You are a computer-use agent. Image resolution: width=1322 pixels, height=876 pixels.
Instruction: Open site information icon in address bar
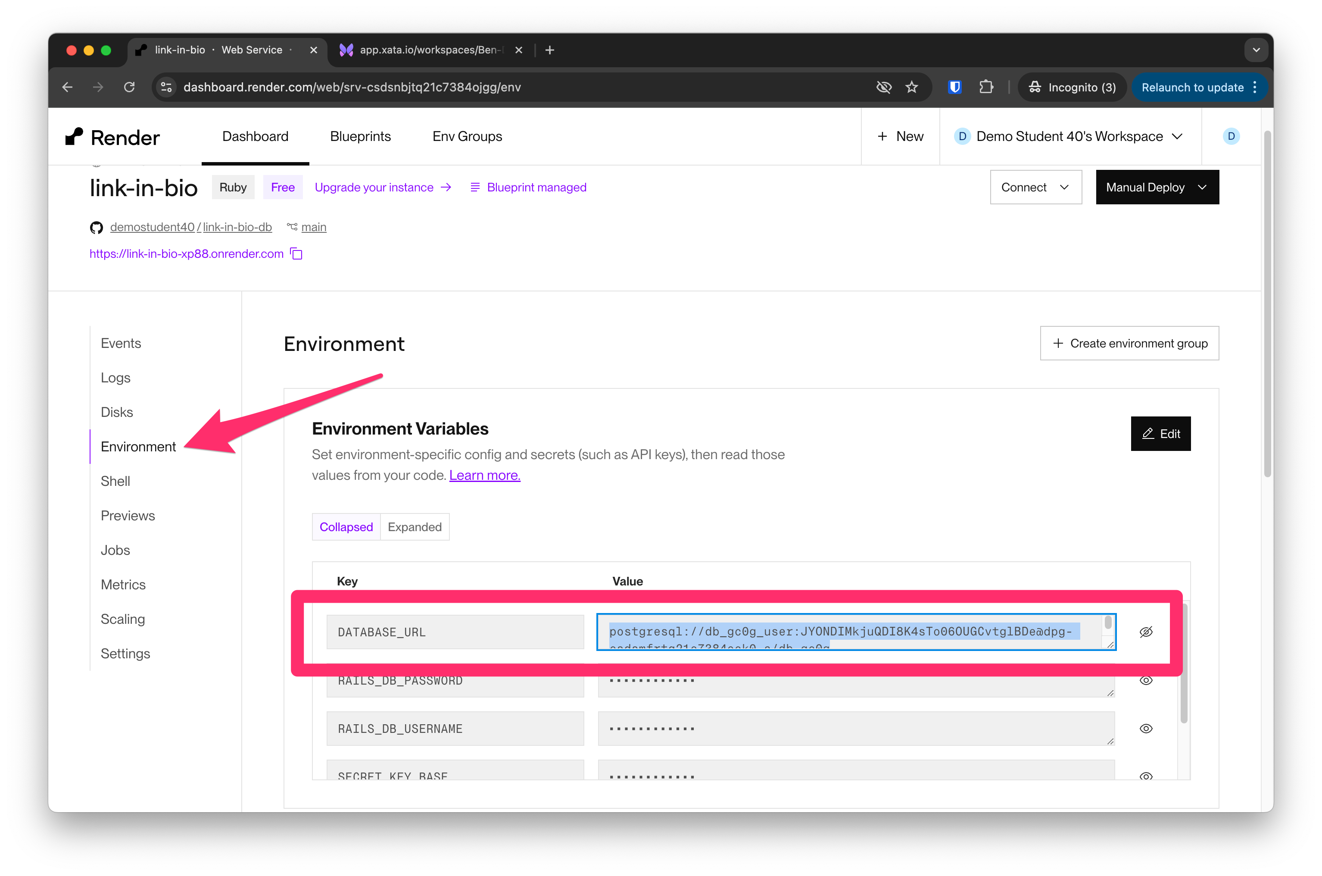click(166, 87)
